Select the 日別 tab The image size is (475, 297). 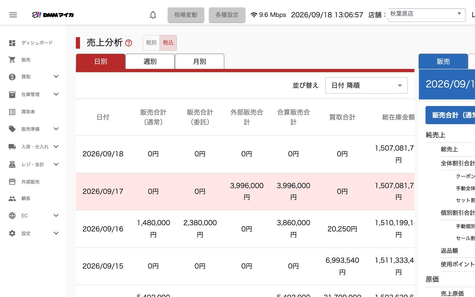(101, 62)
